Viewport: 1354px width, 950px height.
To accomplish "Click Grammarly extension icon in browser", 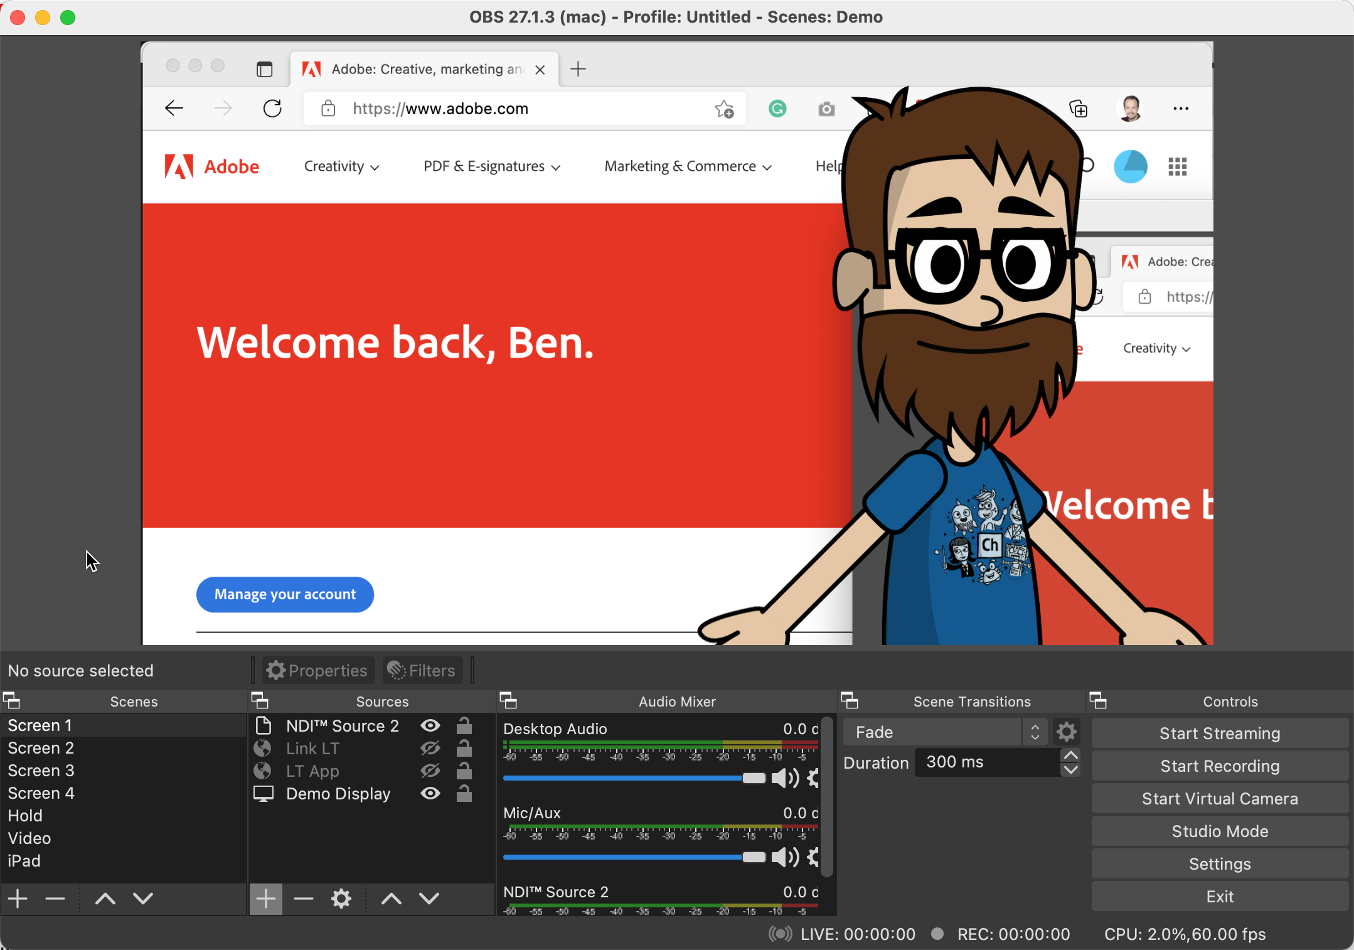I will [x=777, y=109].
